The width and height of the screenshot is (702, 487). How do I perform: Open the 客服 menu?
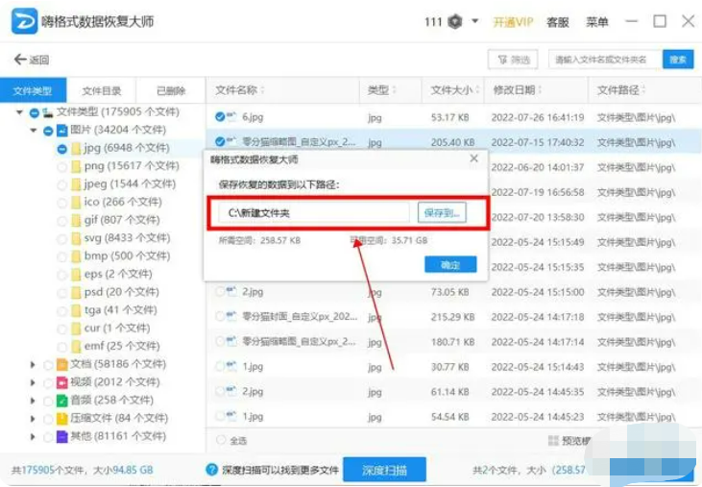pyautogui.click(x=557, y=21)
